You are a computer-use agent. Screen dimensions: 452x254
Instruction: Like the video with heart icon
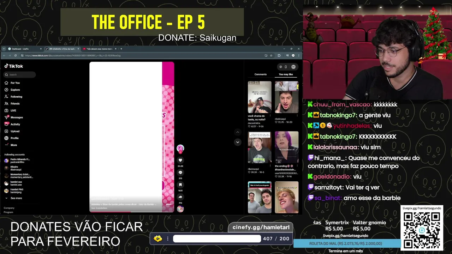click(180, 160)
